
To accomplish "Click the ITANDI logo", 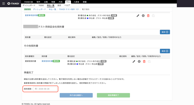I will [13, 3].
